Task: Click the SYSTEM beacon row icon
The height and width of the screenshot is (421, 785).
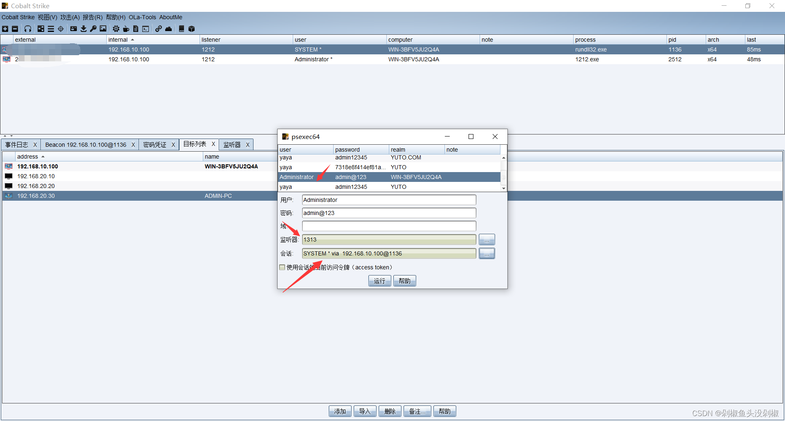Action: click(5, 49)
